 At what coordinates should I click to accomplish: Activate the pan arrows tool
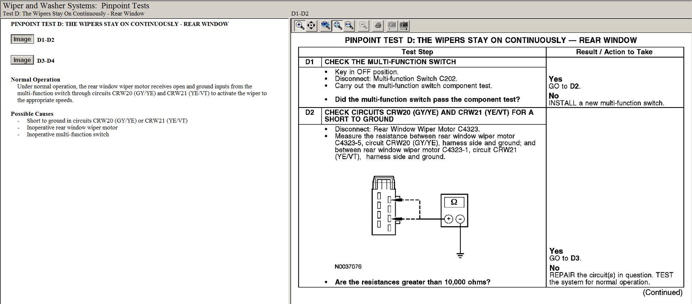click(312, 26)
